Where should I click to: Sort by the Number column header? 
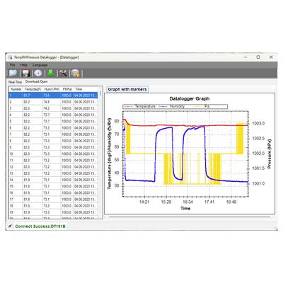click(16, 89)
